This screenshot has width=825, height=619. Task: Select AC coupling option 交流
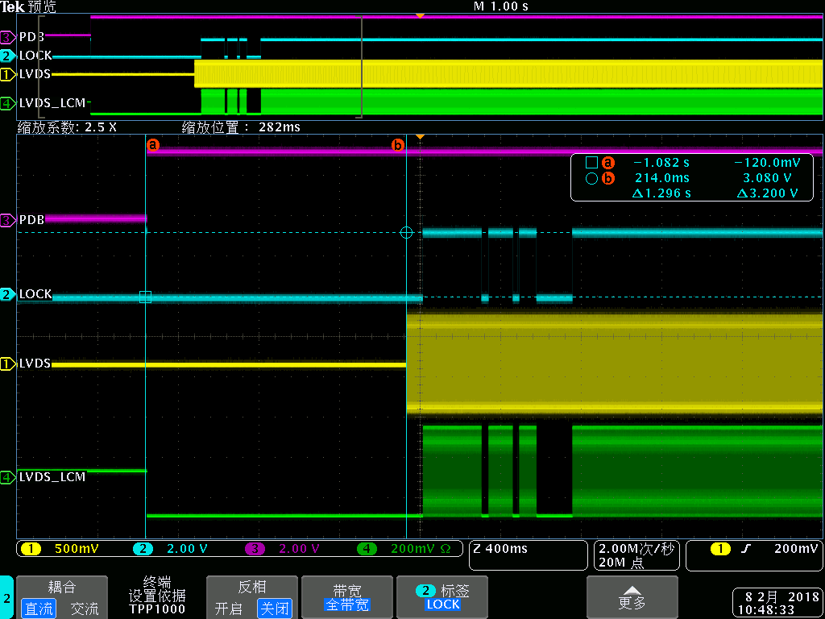pyautogui.click(x=85, y=609)
